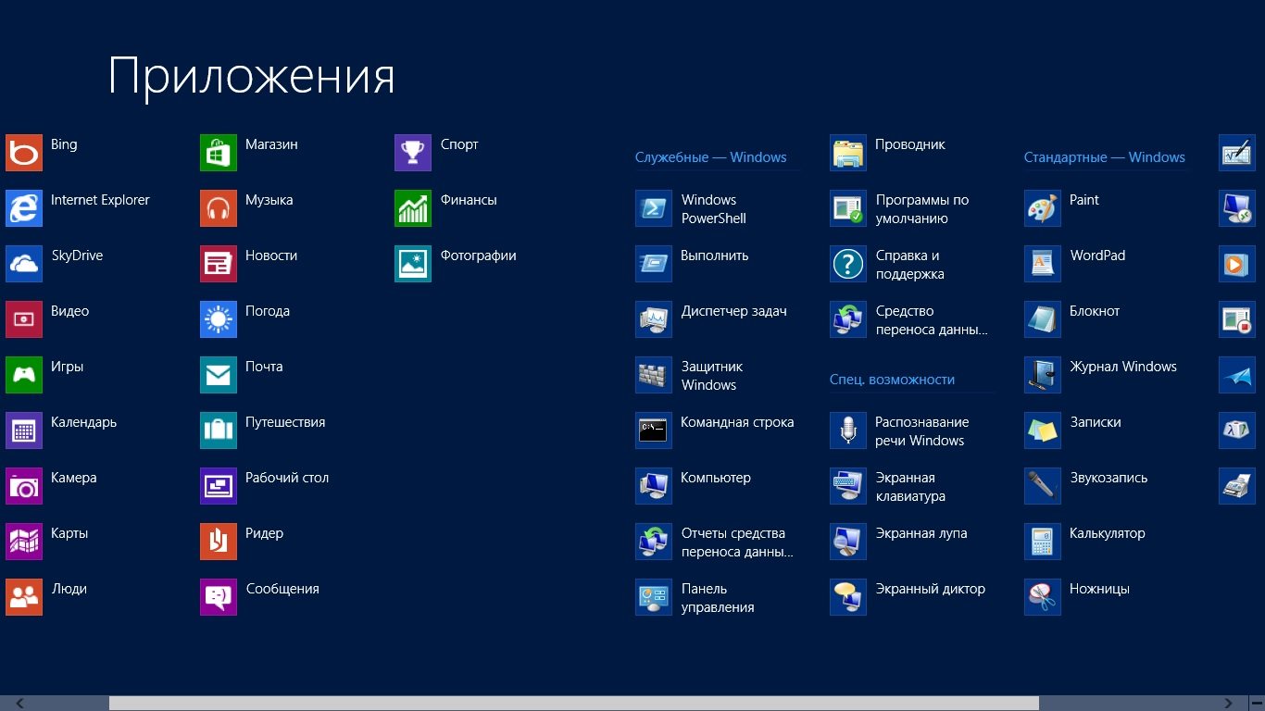Open the Журнал Windows icon
The width and height of the screenshot is (1265, 711).
1043,375
